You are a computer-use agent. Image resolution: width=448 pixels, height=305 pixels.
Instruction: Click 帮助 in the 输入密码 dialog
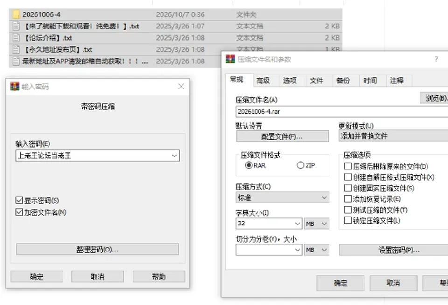159,277
